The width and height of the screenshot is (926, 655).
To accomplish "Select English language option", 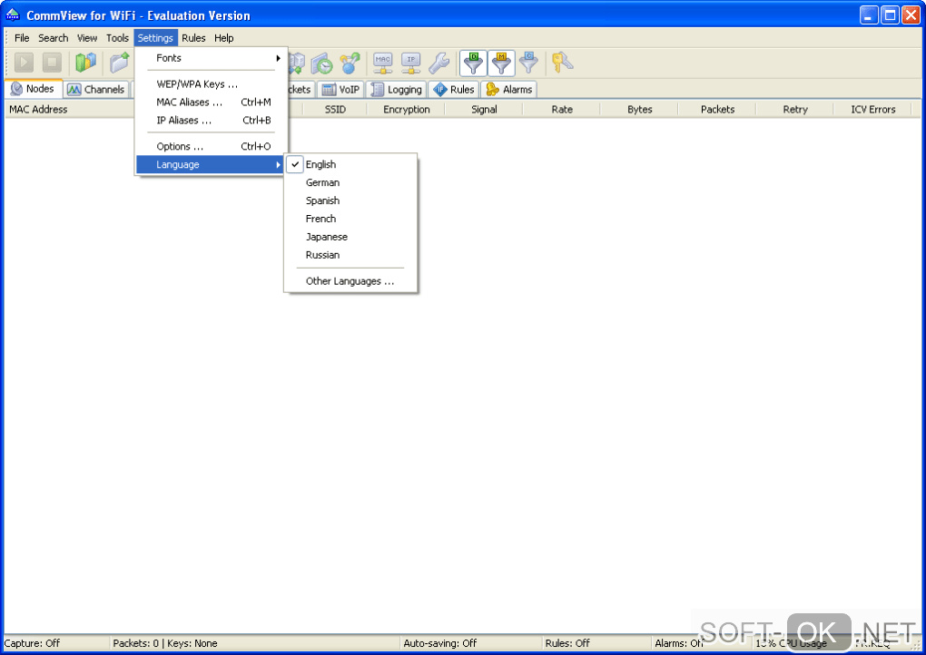I will (350, 164).
